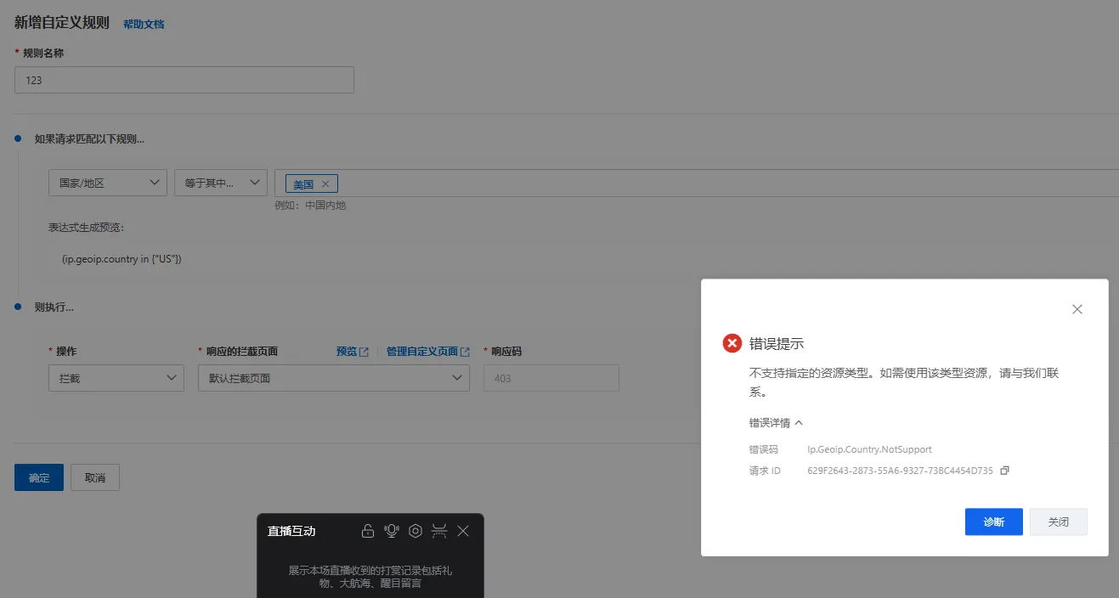Toggle the microphone voice icon in 直播互动
This screenshot has height=598, width=1119.
click(x=392, y=531)
